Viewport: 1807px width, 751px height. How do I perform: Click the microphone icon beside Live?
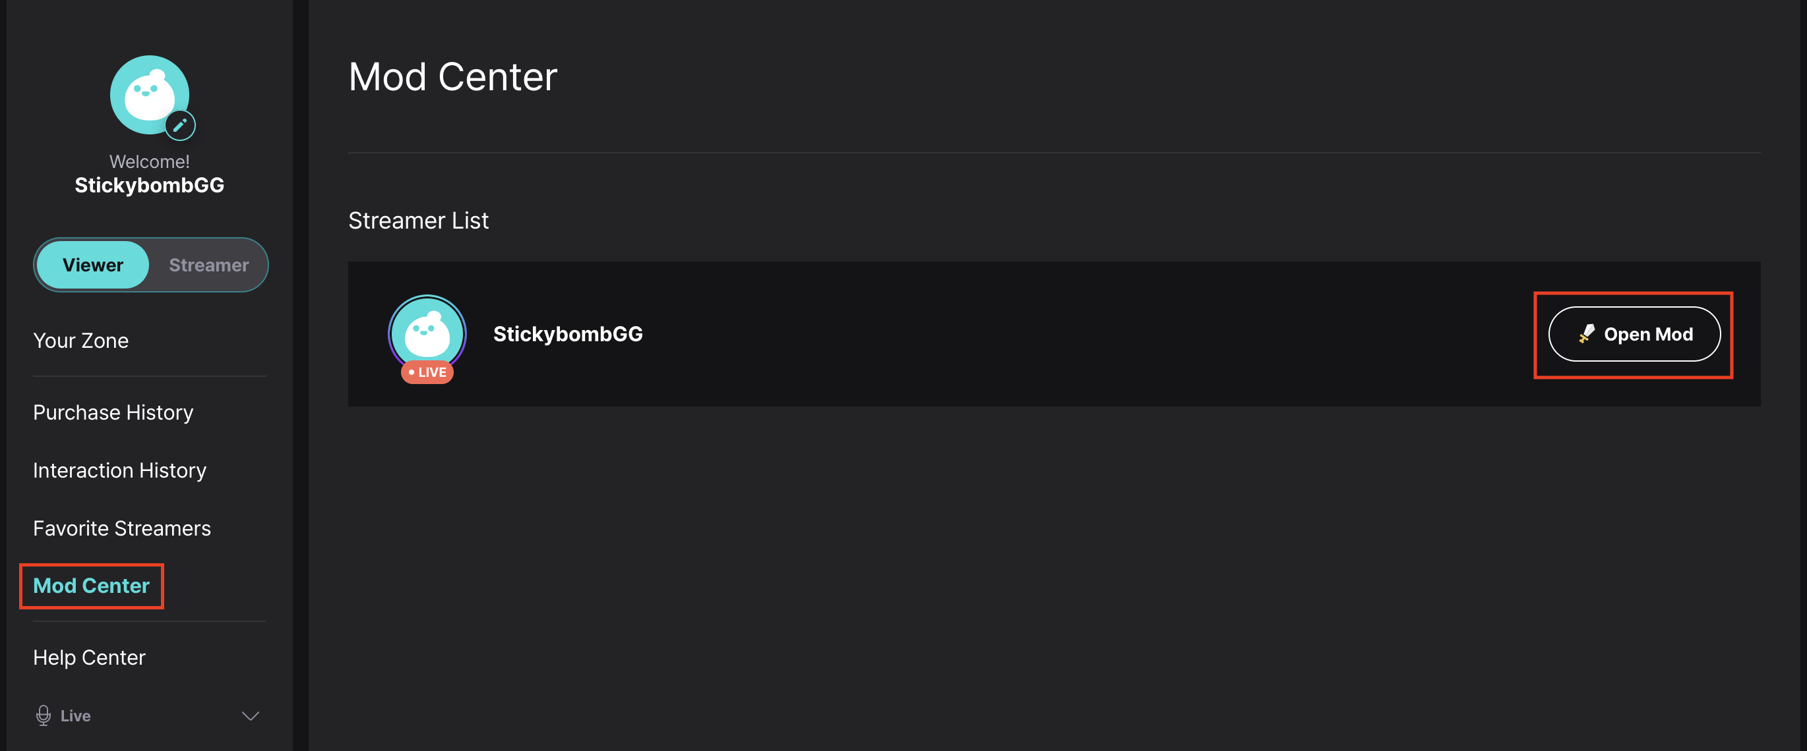(x=44, y=715)
